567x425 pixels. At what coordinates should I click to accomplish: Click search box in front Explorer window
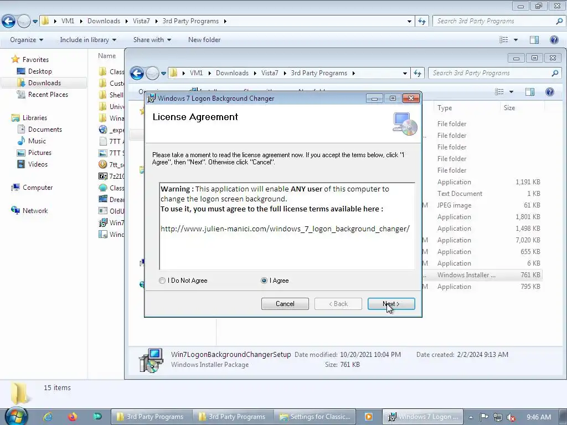[x=494, y=74]
